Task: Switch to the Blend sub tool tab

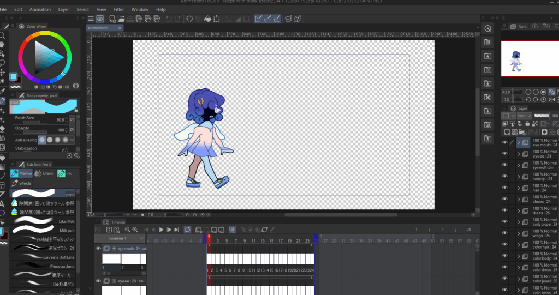Action: [44, 173]
